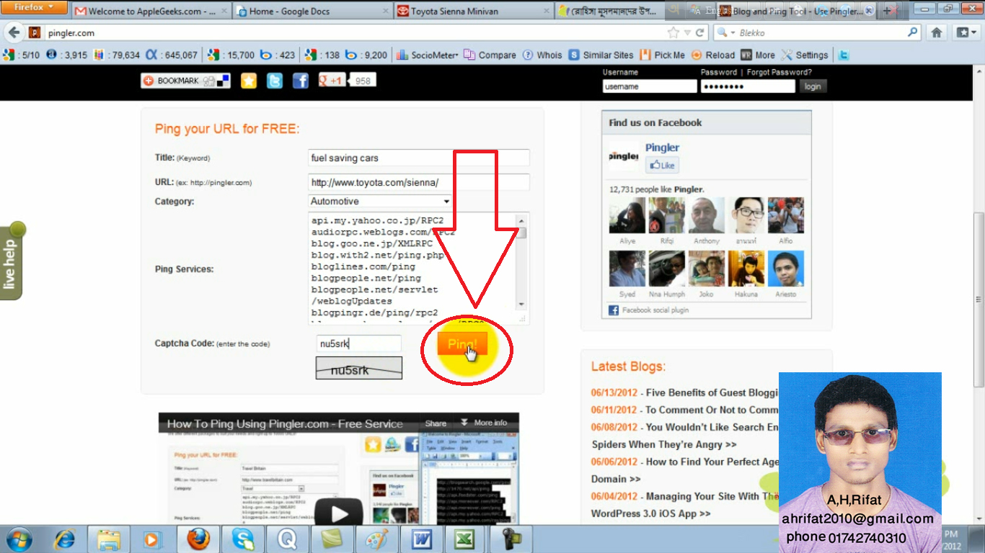Click the Blekko search box
Image resolution: width=985 pixels, height=553 pixels.
(821, 33)
